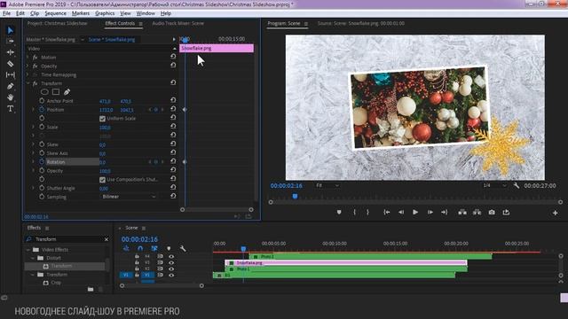
Task: Toggle Linked Selection in timeline
Action: tap(154, 248)
